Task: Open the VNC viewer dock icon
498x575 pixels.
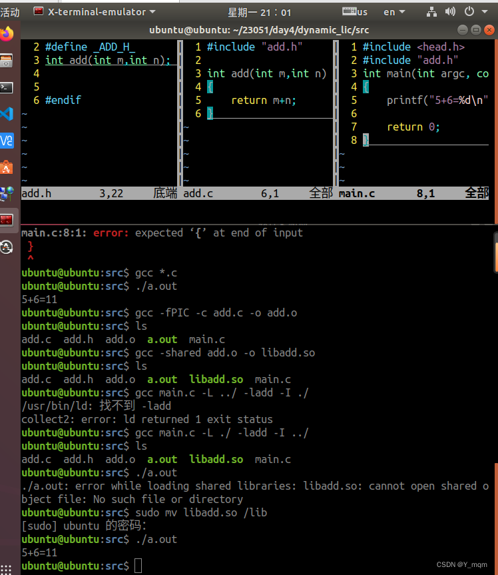Action: click(x=7, y=141)
